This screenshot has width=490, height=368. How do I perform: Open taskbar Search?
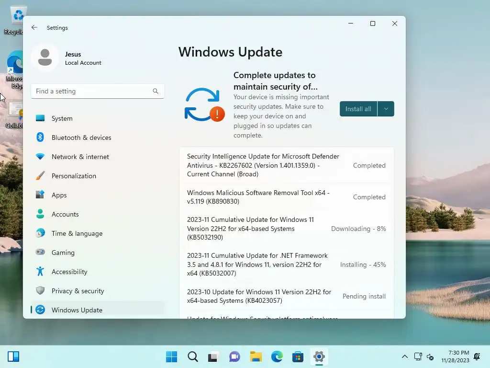[x=193, y=356]
